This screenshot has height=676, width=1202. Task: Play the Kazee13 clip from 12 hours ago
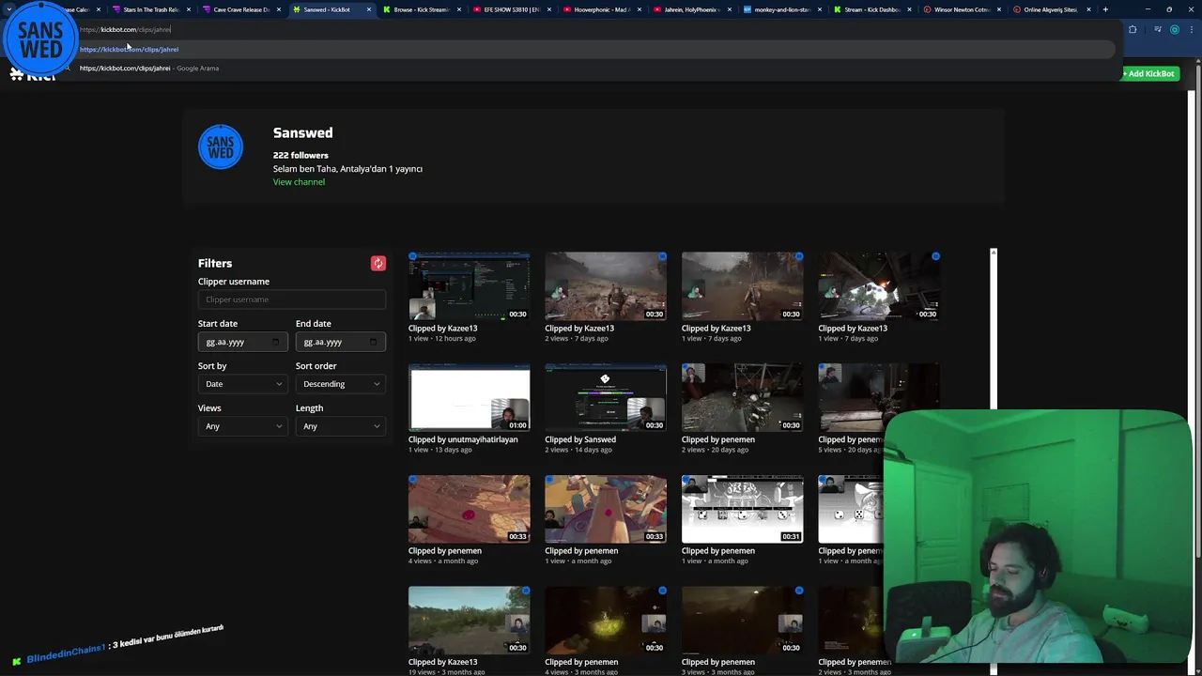click(469, 286)
